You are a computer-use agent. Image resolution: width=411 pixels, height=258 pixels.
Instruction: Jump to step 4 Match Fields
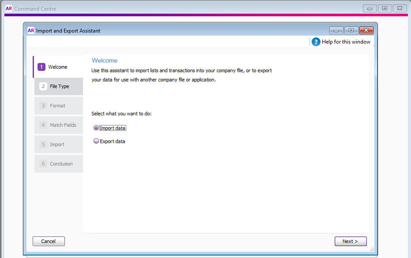tap(59, 125)
